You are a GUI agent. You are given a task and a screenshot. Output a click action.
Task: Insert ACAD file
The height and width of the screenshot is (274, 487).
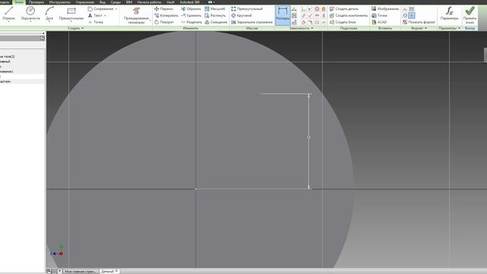(x=379, y=22)
